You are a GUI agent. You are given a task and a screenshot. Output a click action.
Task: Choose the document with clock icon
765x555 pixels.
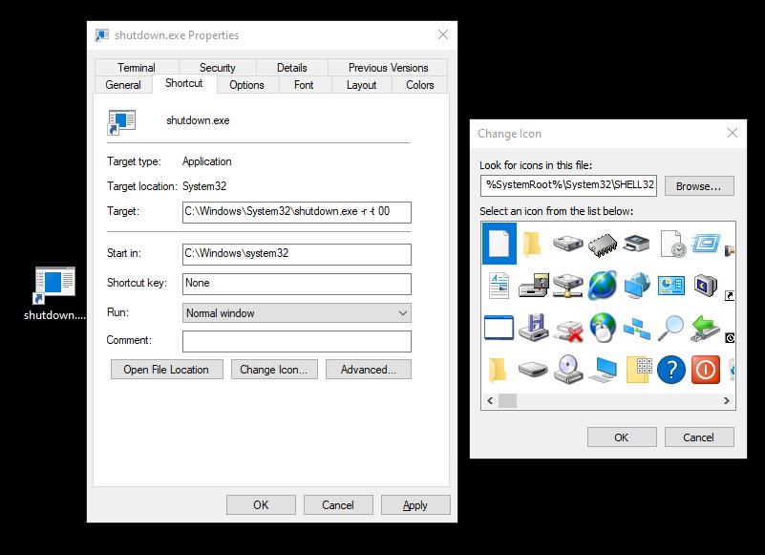[x=672, y=244]
